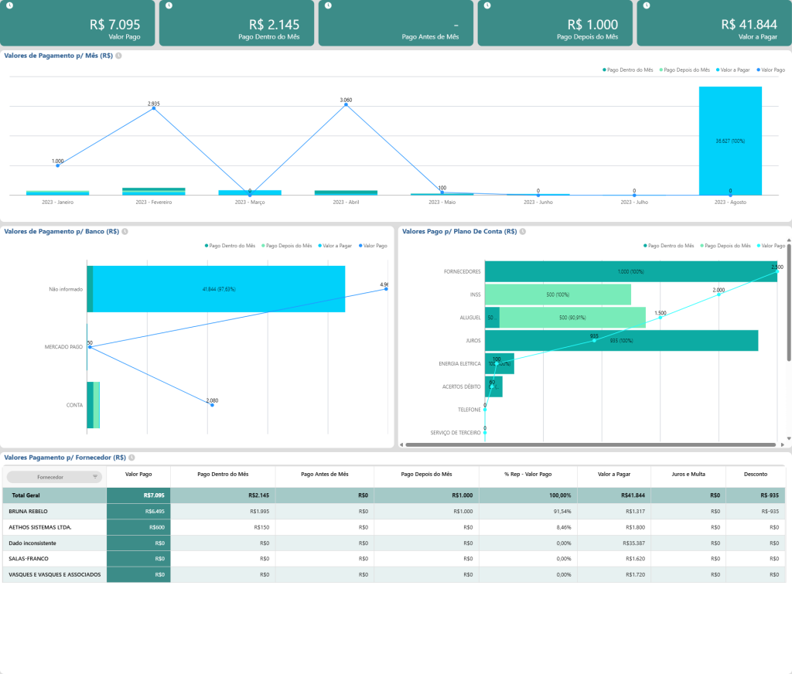Click the info icon on Pago Antes de Mês card

click(x=326, y=7)
